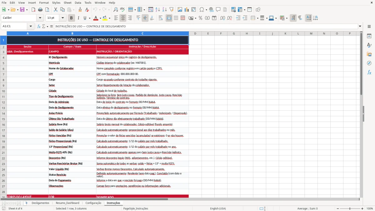Toggle left-to-right text direction

[x=293, y=18]
